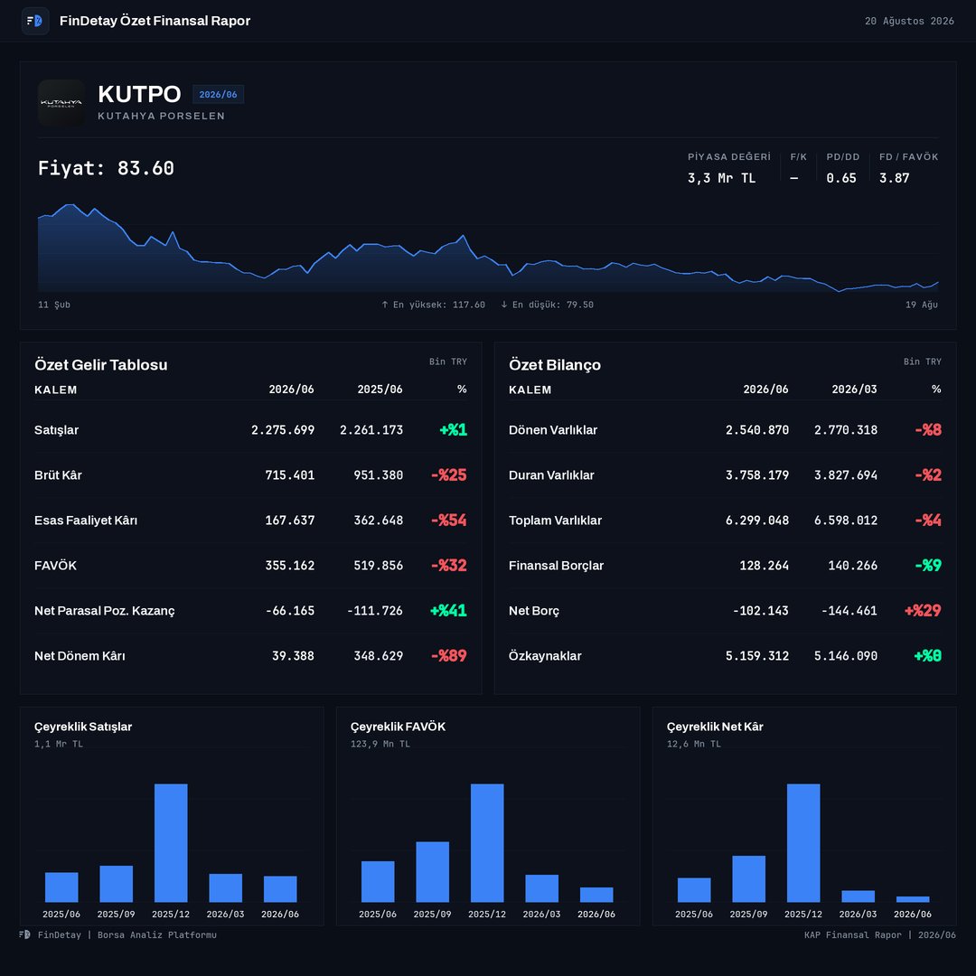976x976 pixels.
Task: Click the FinDetay logo icon in header
Action: click(x=35, y=21)
